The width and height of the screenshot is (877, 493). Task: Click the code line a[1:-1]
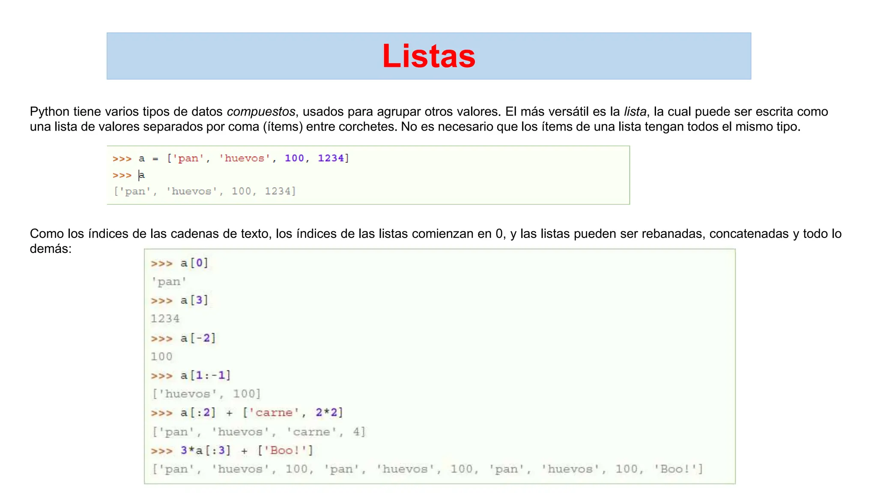(191, 375)
